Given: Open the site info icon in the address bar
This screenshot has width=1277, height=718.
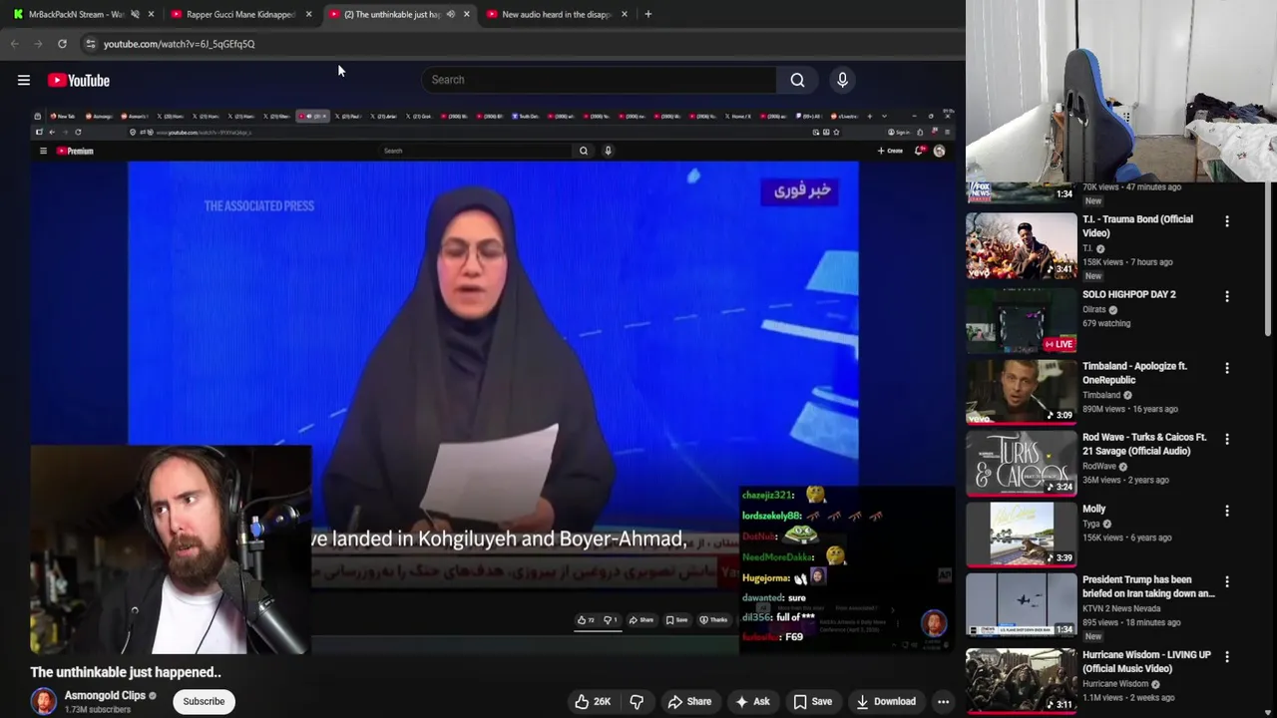Looking at the screenshot, I should (x=90, y=44).
